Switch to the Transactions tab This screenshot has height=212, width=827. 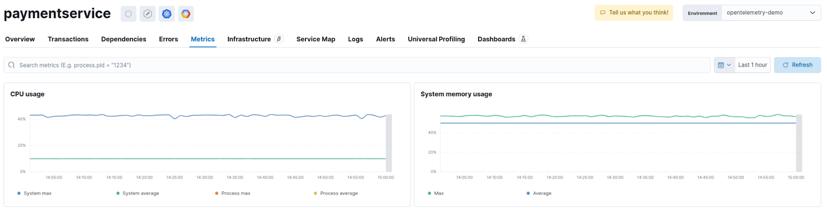click(68, 39)
